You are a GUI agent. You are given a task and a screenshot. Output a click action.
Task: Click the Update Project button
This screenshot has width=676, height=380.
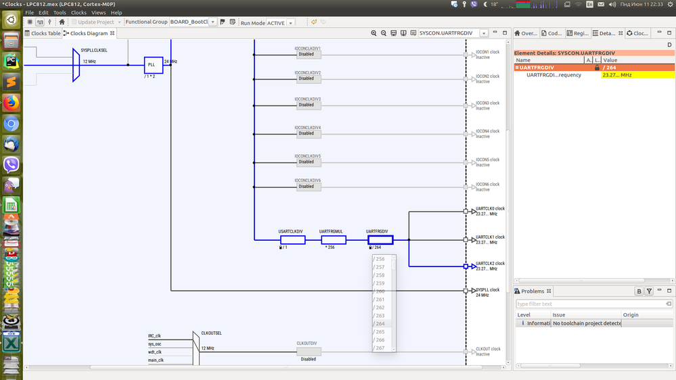(x=95, y=22)
